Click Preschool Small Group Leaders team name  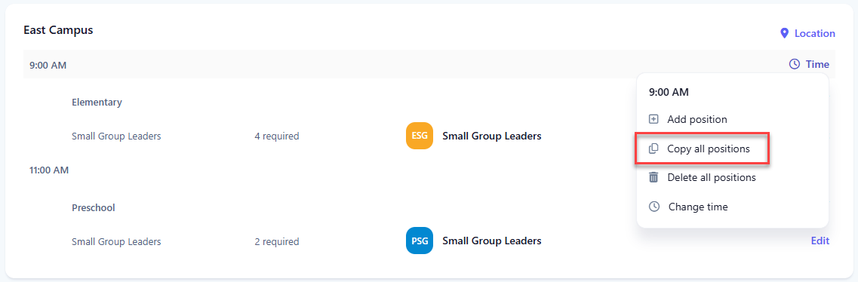coord(492,241)
